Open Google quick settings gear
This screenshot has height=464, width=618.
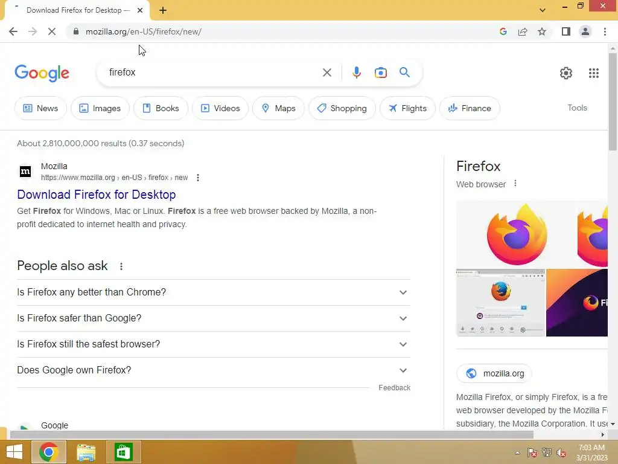pos(566,73)
